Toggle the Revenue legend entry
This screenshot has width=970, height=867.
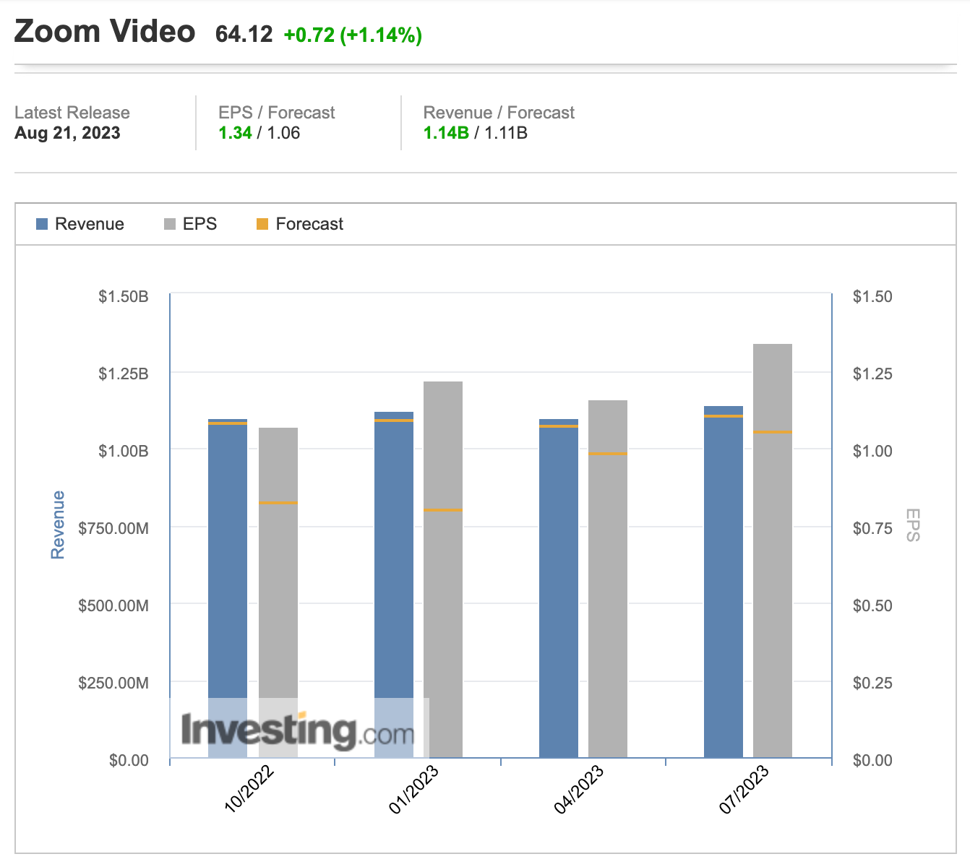click(80, 224)
